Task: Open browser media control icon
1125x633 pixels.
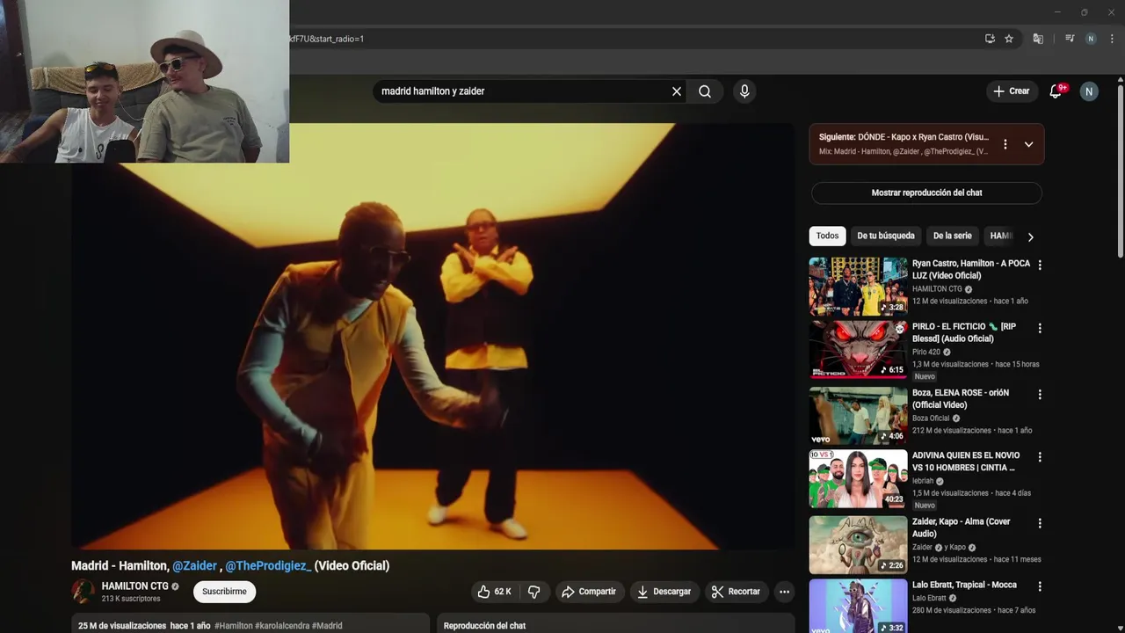Action: click(x=1070, y=39)
